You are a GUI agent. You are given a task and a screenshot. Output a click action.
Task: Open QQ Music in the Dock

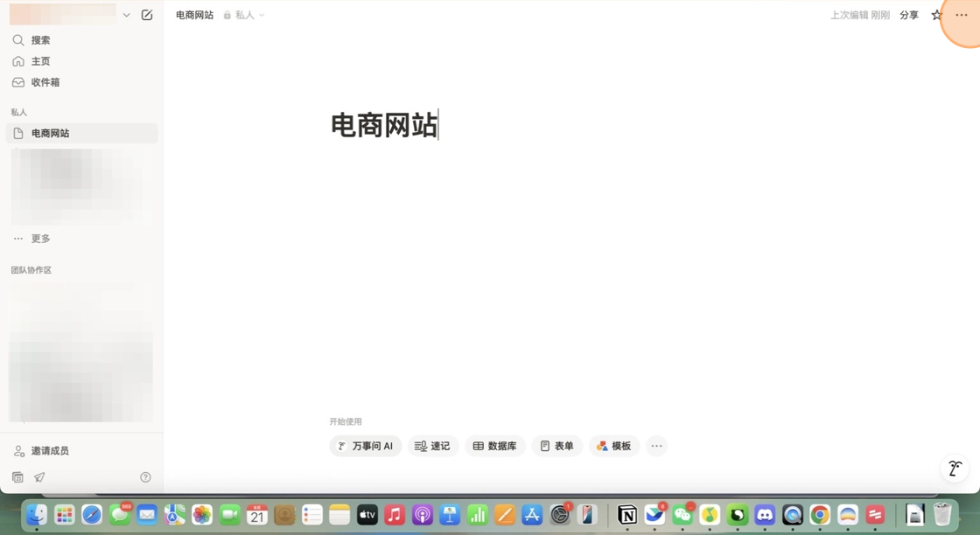coord(710,514)
